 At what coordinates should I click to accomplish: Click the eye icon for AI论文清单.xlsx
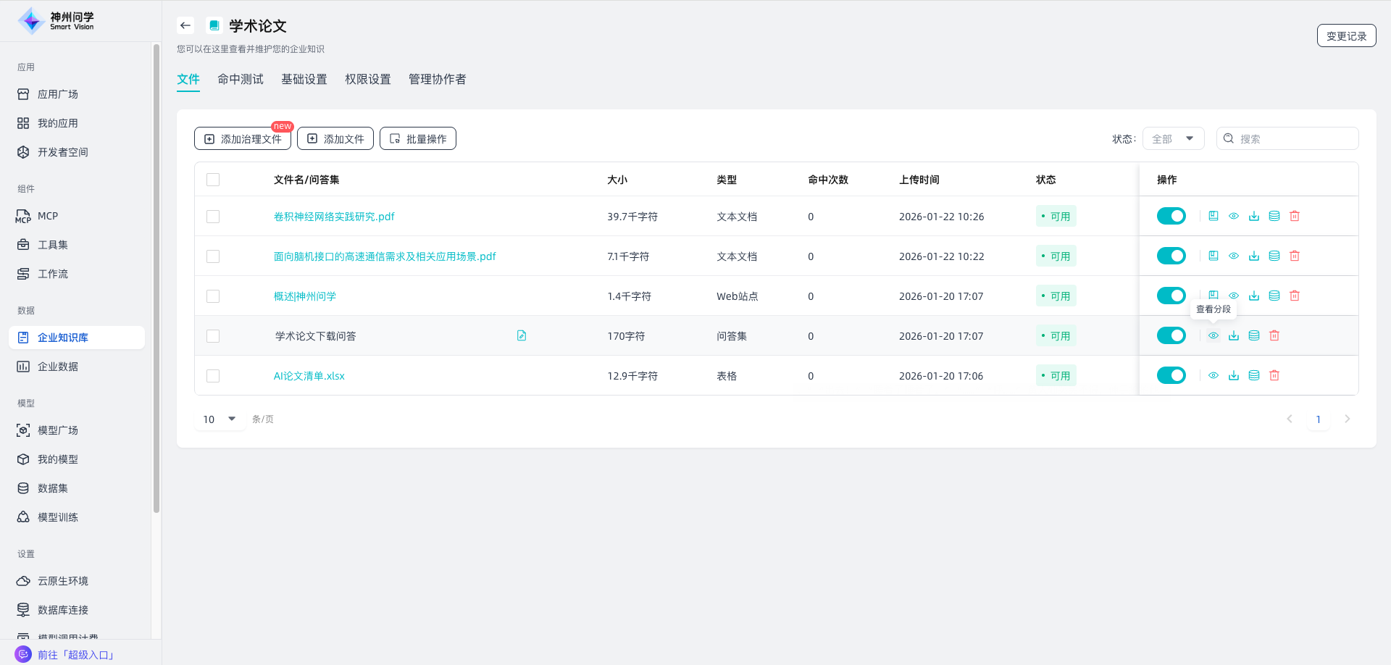pyautogui.click(x=1214, y=375)
